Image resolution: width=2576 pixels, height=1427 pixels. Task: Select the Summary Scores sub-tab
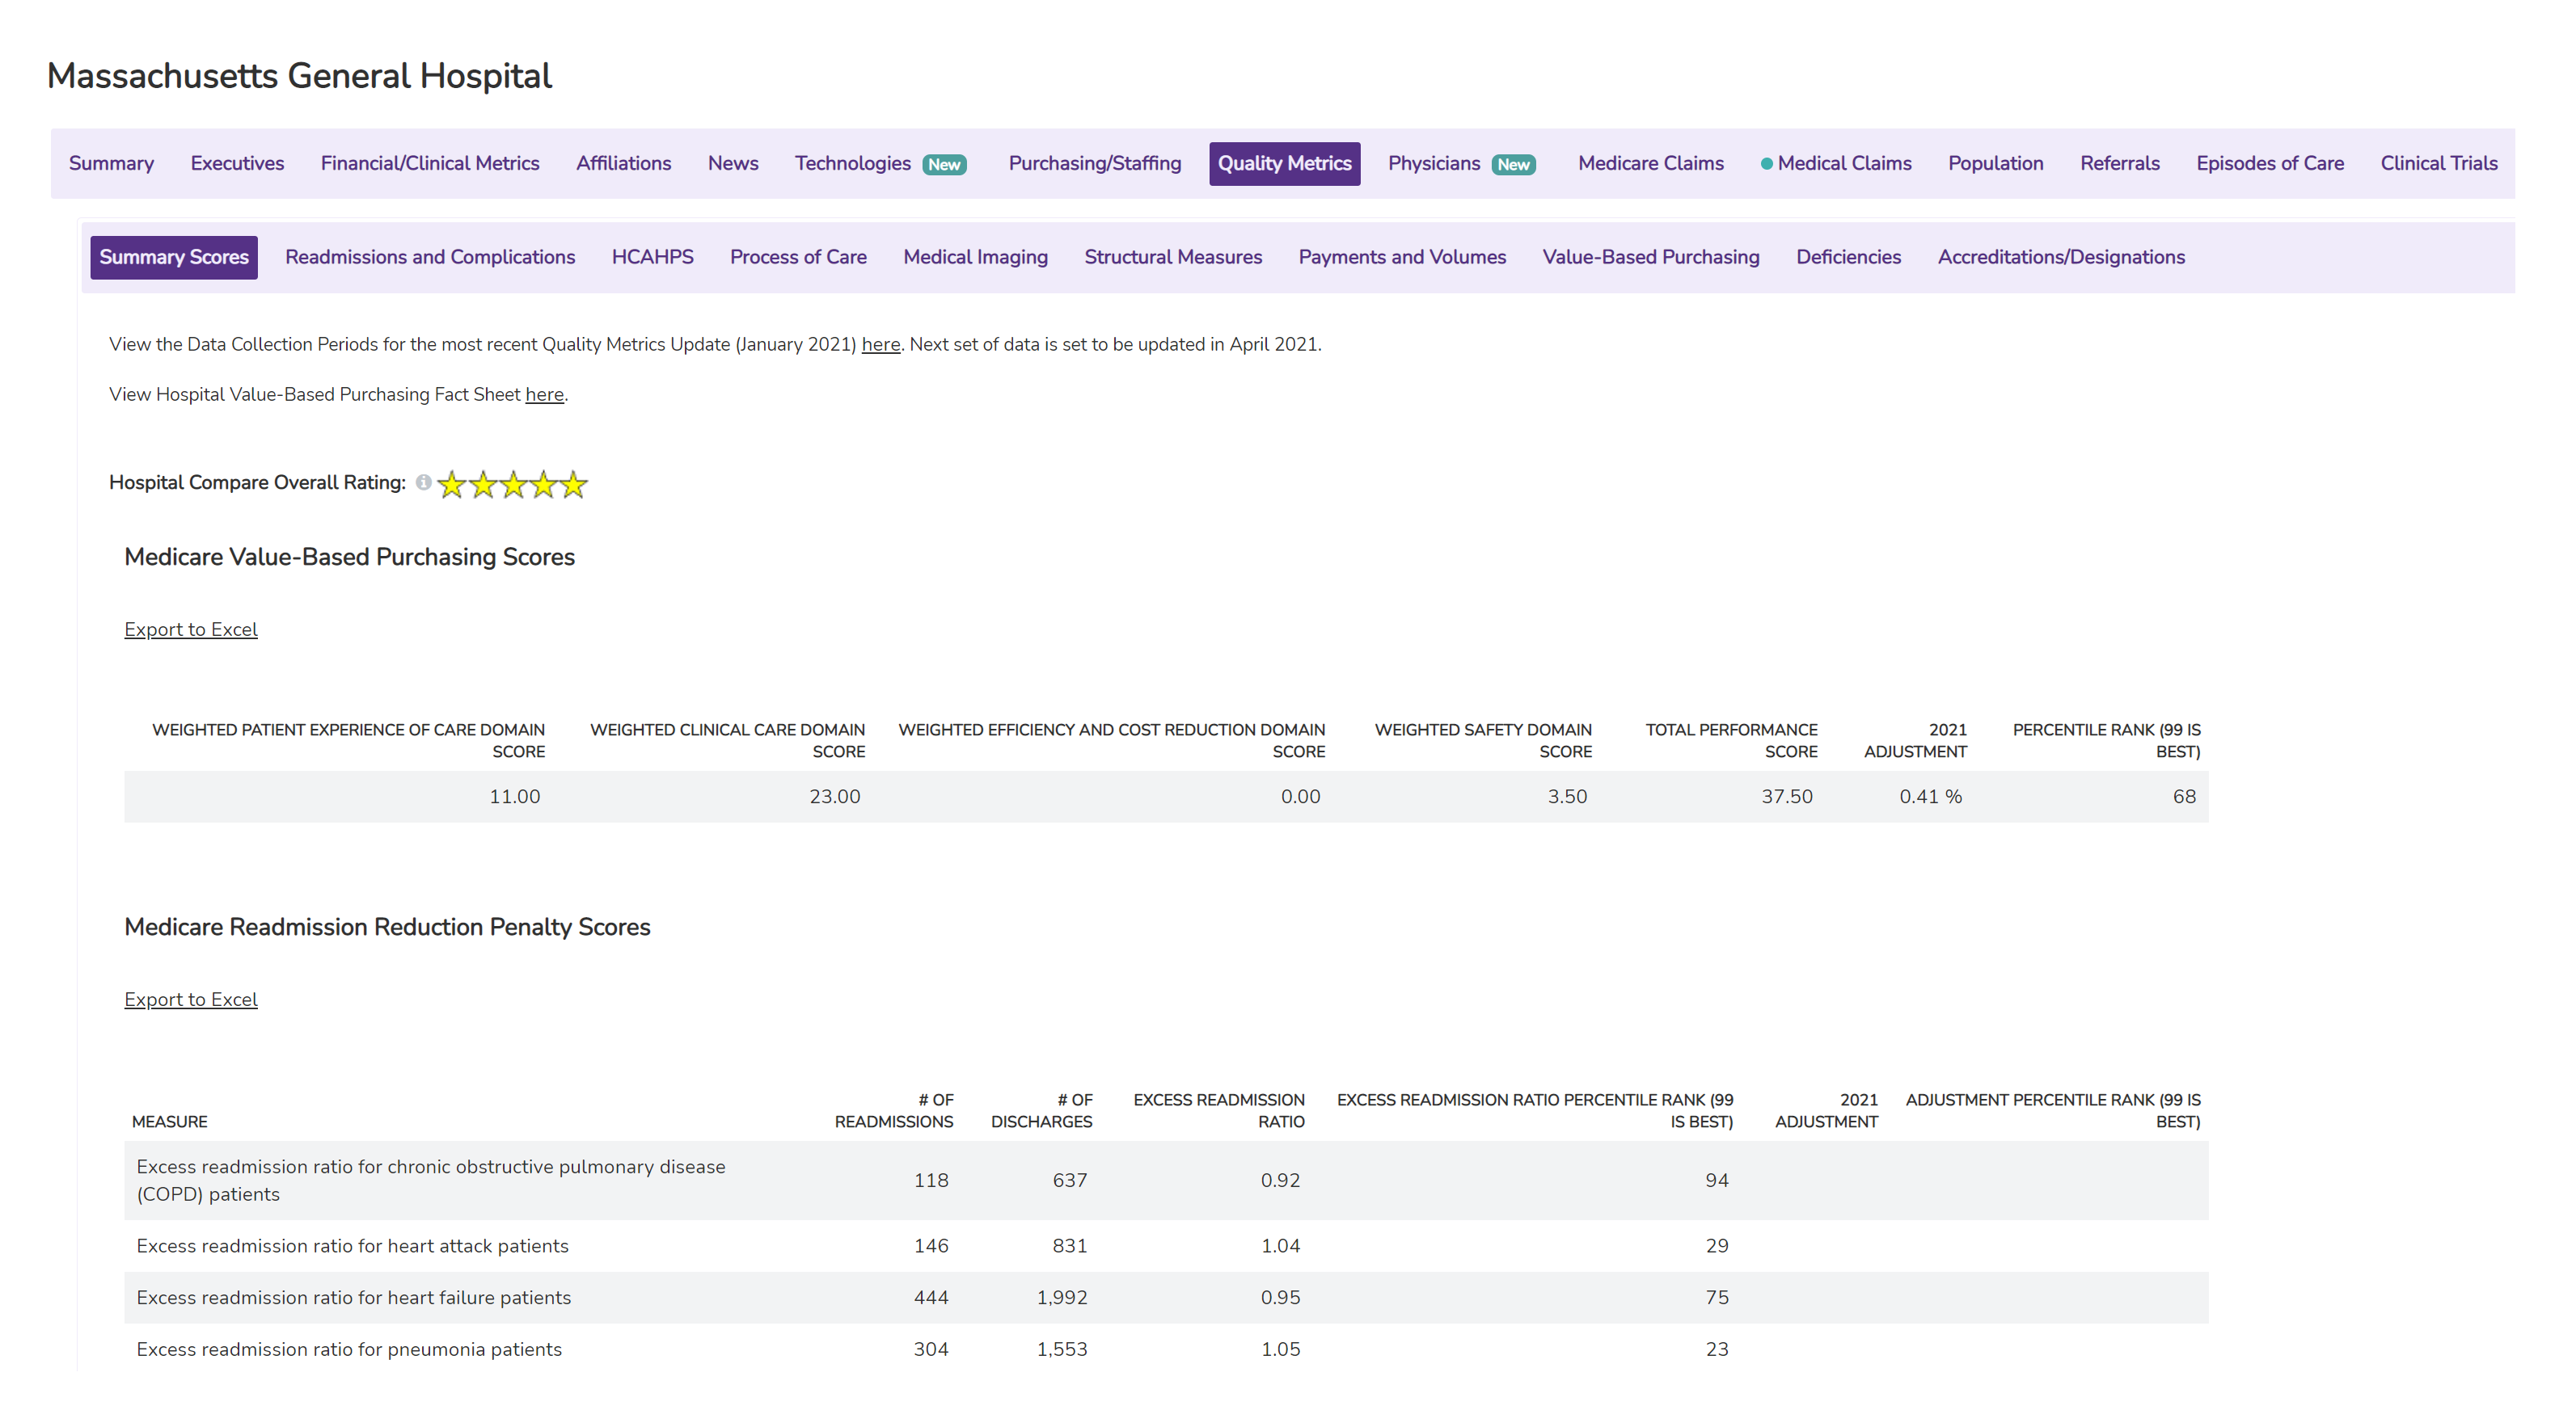(174, 258)
